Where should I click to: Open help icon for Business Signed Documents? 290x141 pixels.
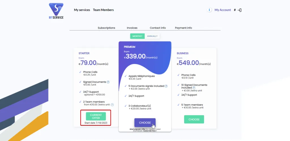pos(194,88)
